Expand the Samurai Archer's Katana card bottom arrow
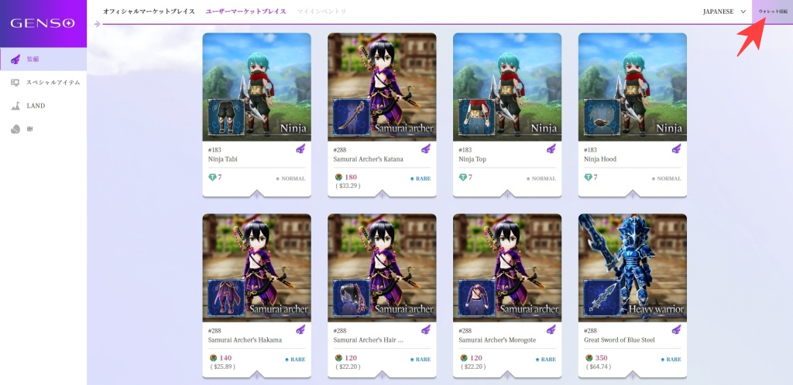 point(382,193)
